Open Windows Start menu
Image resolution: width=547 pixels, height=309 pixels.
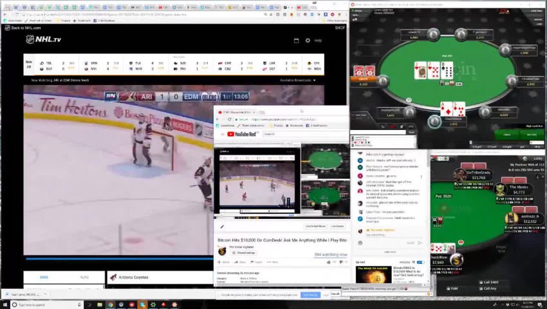5,304
